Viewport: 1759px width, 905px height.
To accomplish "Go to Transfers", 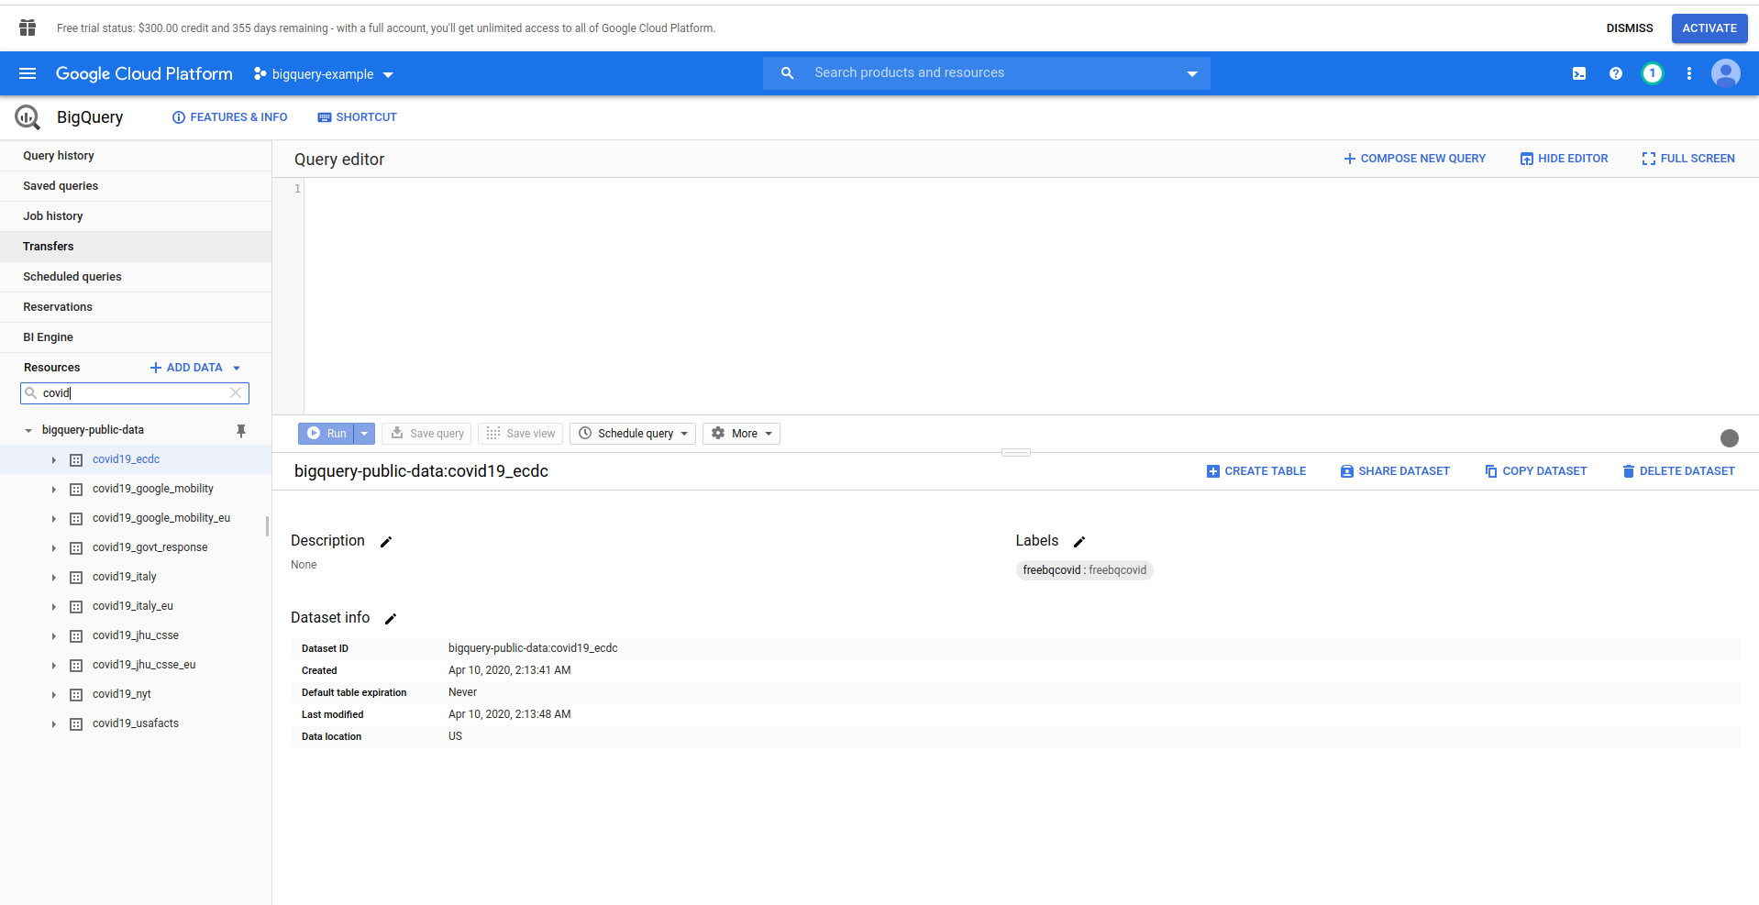I will [x=136, y=247].
